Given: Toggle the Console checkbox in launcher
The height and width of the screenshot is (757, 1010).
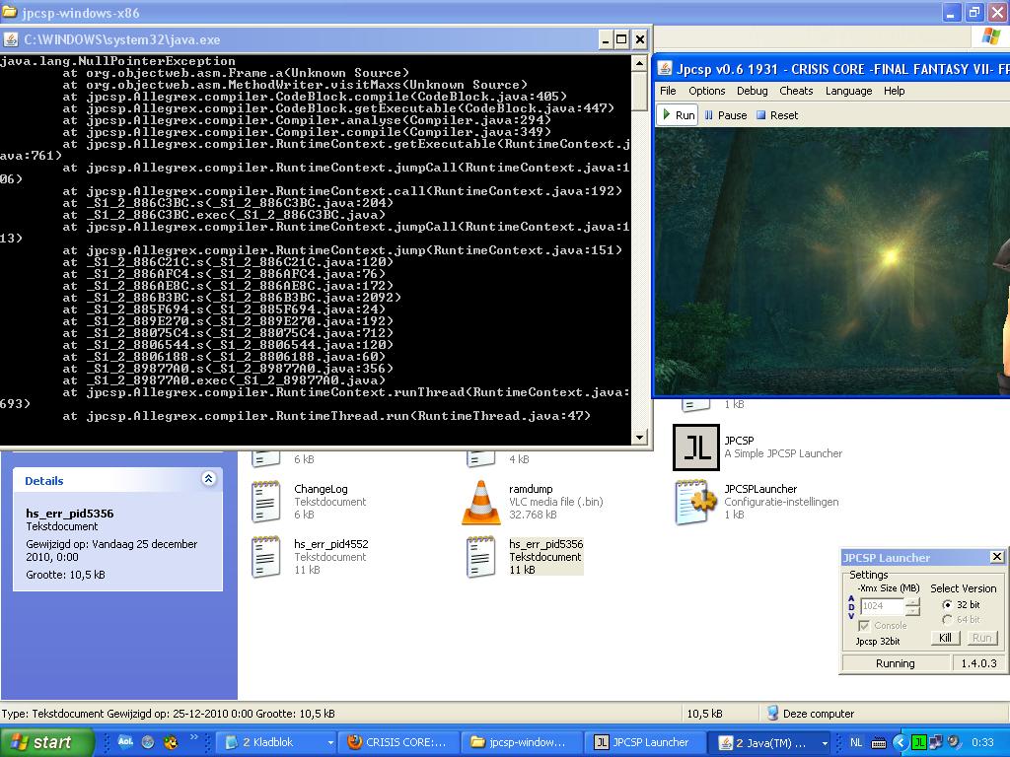Looking at the screenshot, I should pyautogui.click(x=865, y=626).
